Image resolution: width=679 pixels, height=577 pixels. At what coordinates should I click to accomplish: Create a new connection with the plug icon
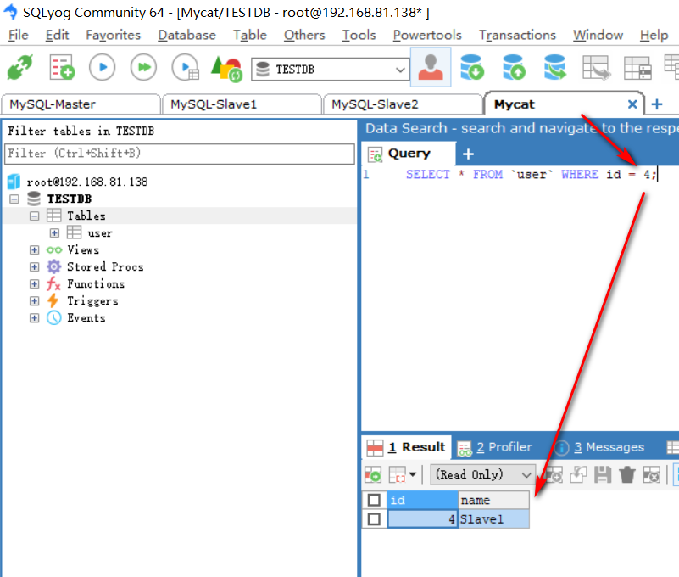(19, 67)
